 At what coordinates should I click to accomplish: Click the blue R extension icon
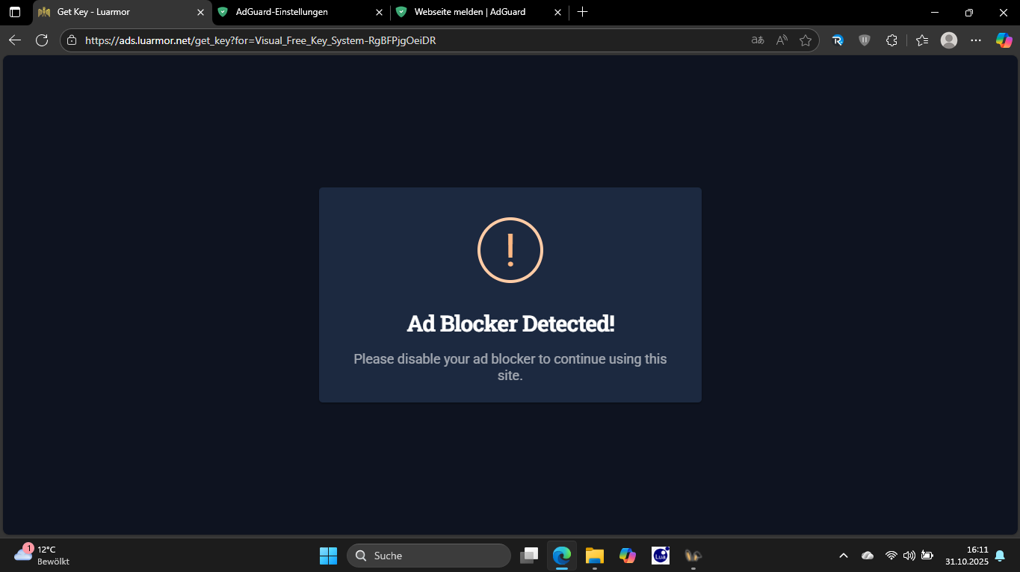coord(838,40)
